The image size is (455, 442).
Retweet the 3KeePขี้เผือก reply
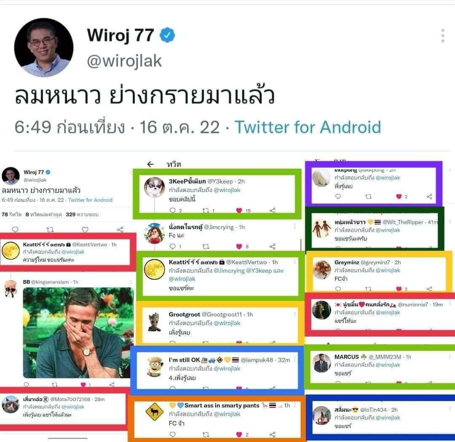(206, 210)
